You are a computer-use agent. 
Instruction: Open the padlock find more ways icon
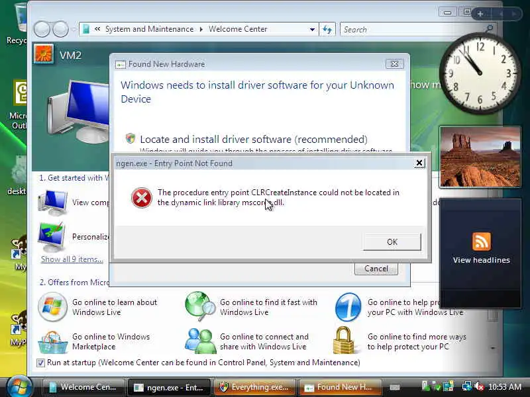(344, 340)
